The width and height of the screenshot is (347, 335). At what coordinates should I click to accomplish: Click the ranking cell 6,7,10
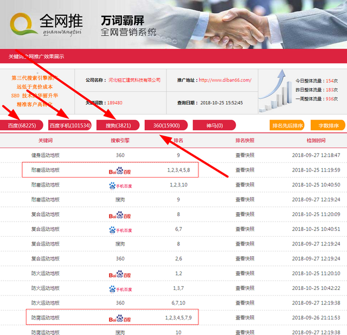click(178, 303)
